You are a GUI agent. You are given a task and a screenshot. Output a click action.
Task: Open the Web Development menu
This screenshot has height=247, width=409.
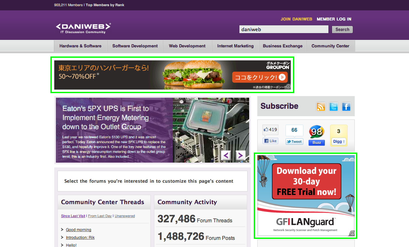click(x=187, y=46)
